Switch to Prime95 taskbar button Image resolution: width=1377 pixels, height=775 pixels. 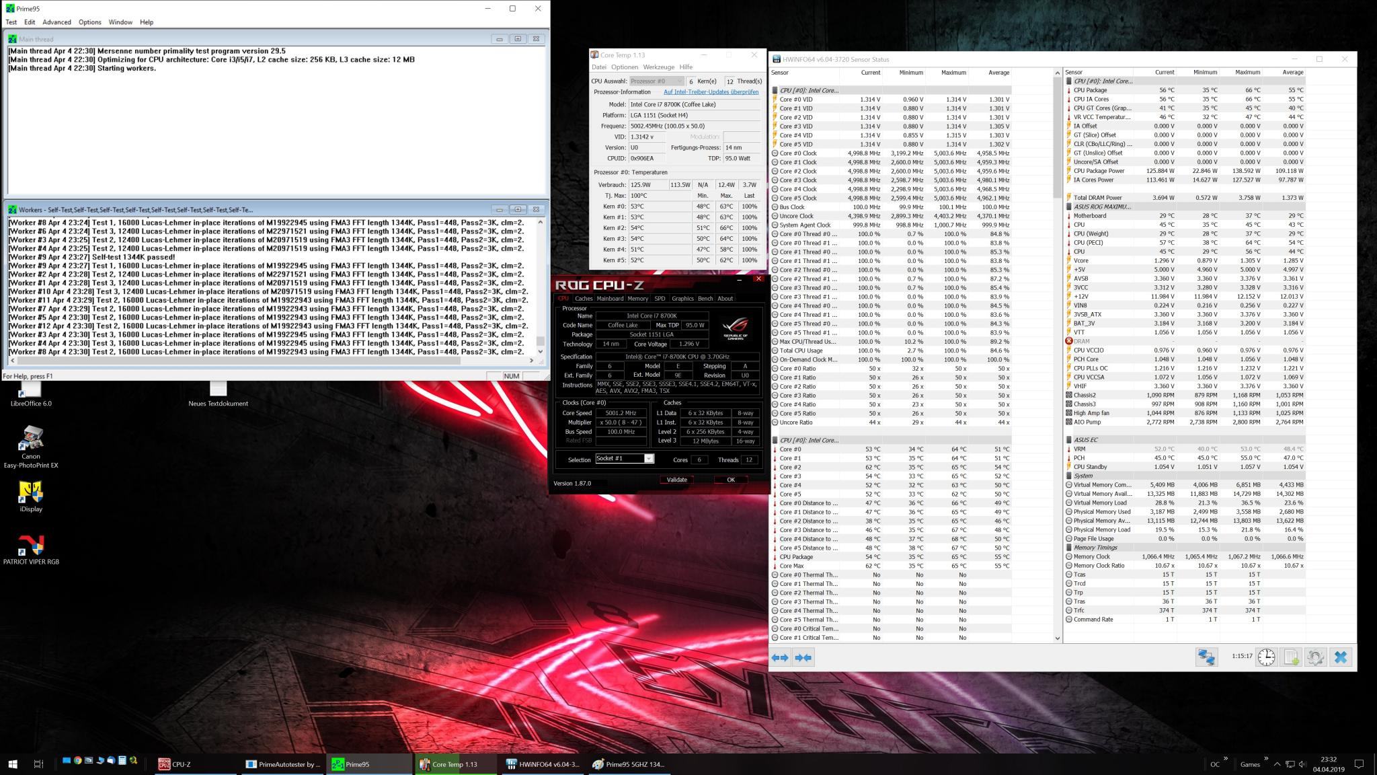click(370, 764)
